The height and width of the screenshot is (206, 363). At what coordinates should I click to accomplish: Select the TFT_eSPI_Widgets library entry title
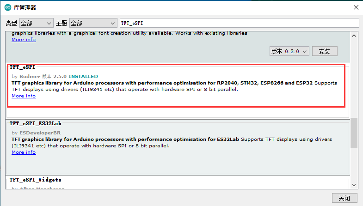tap(36, 180)
